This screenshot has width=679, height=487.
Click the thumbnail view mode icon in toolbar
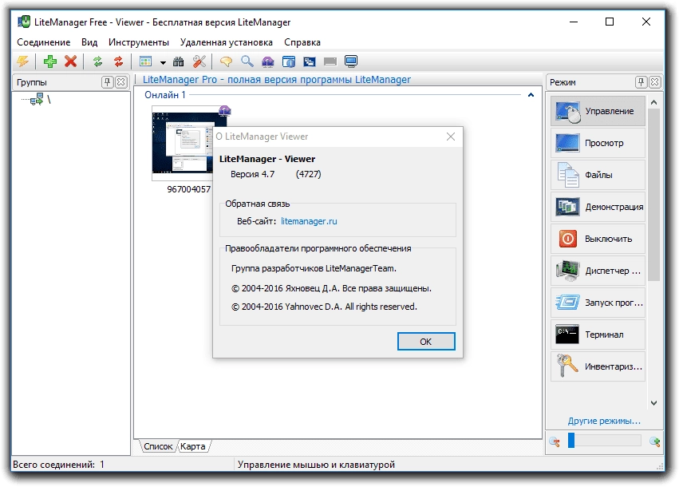coord(146,61)
